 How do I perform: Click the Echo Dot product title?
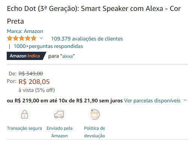(x=94, y=15)
